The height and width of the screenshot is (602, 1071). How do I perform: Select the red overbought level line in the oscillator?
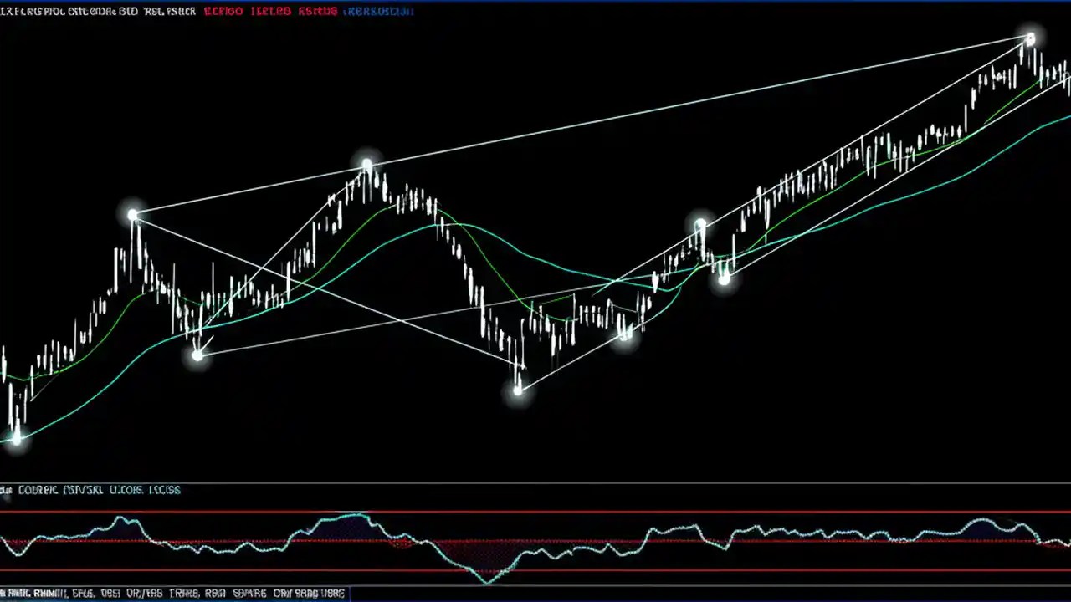click(535, 513)
